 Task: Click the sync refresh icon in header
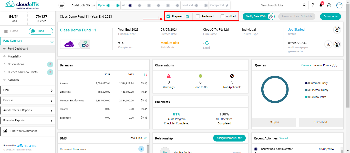[329, 5]
